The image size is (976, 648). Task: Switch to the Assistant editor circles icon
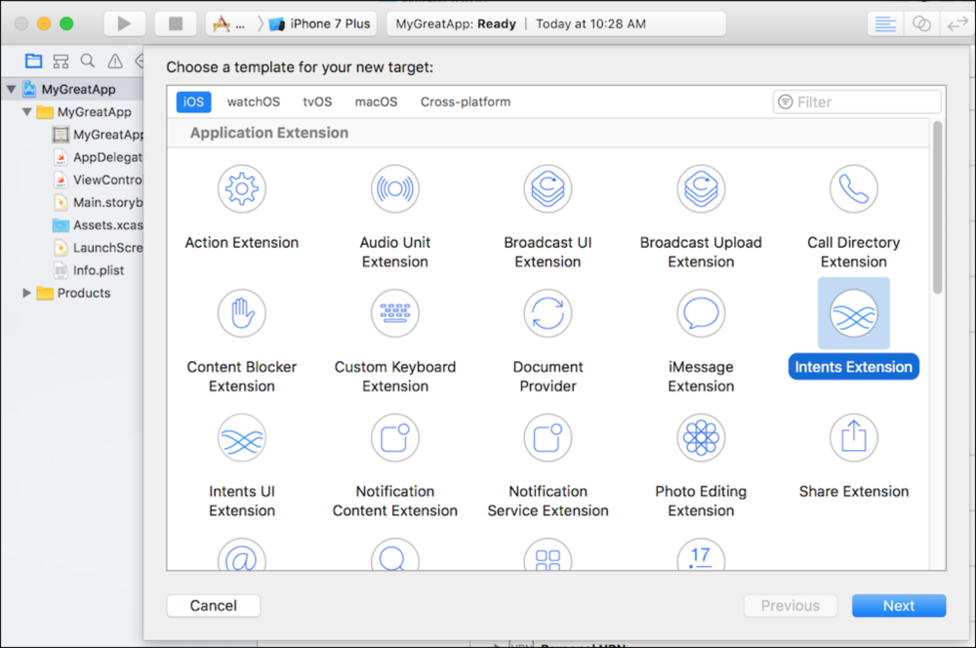pyautogui.click(x=921, y=23)
